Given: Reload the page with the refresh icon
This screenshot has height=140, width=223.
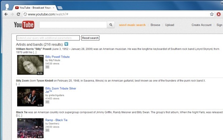Looking at the screenshot, I should point(18,14).
